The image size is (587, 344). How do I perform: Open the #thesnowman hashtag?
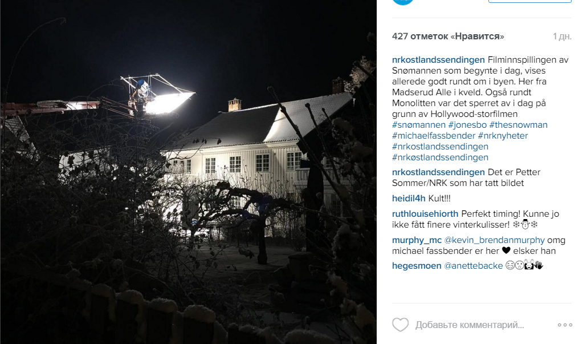tap(519, 125)
